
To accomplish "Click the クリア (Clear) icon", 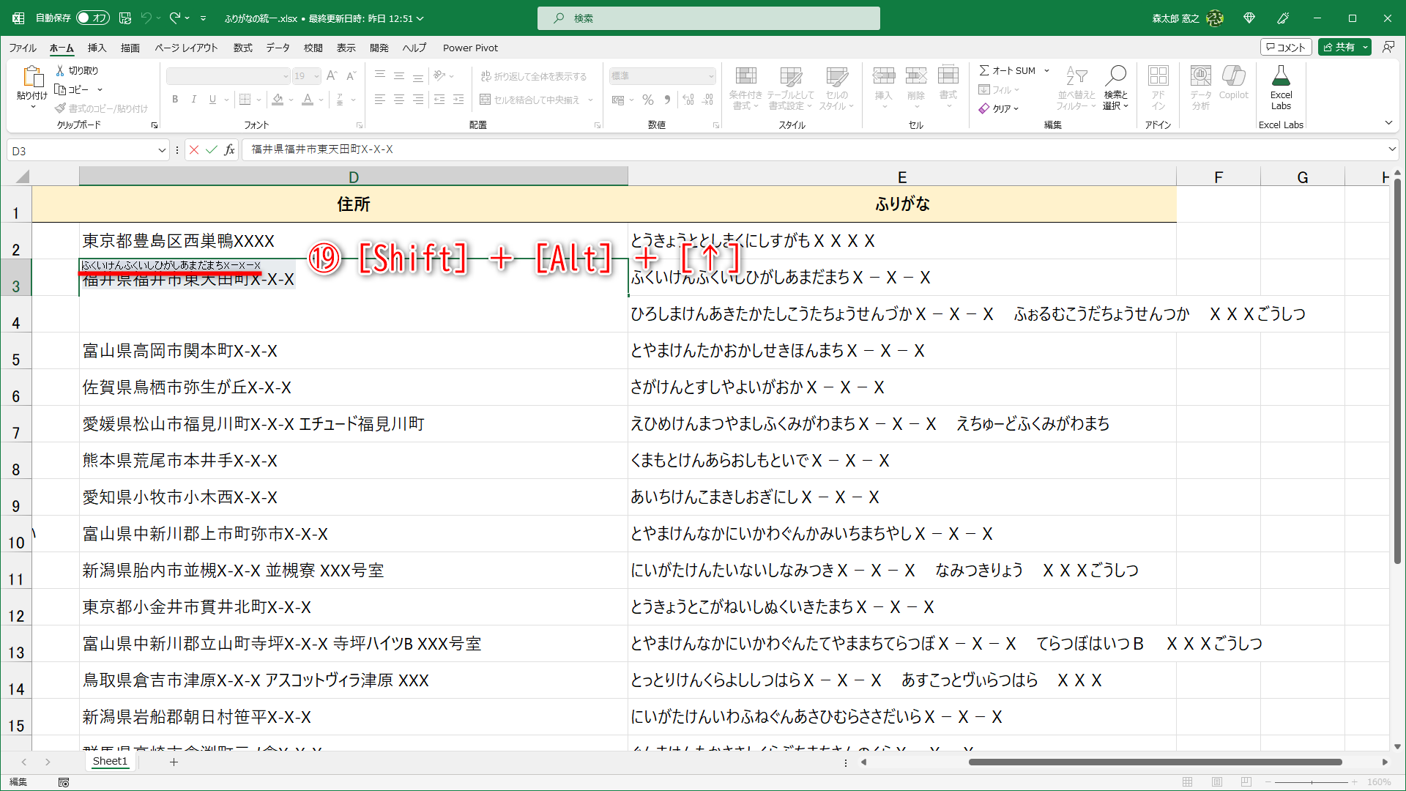I will 986,108.
